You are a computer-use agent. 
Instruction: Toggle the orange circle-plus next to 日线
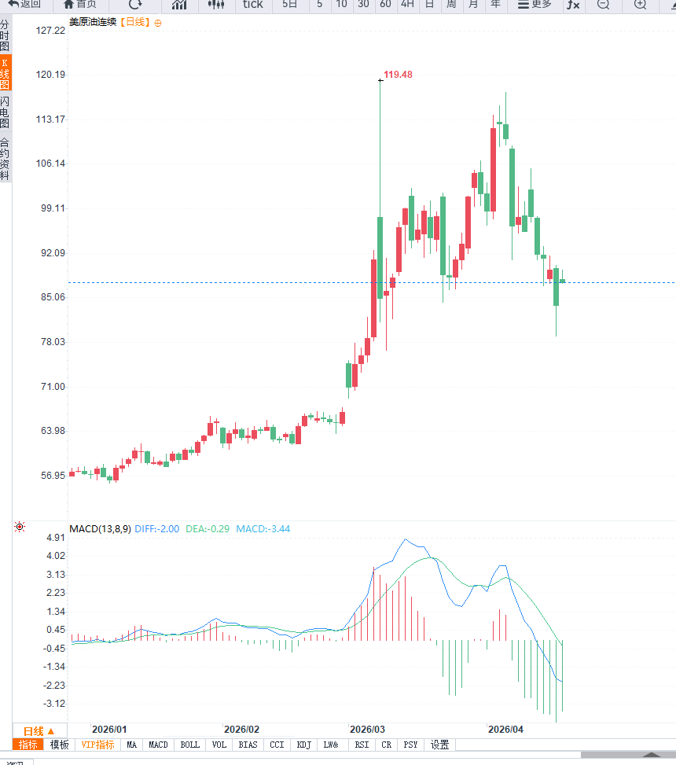click(x=158, y=23)
